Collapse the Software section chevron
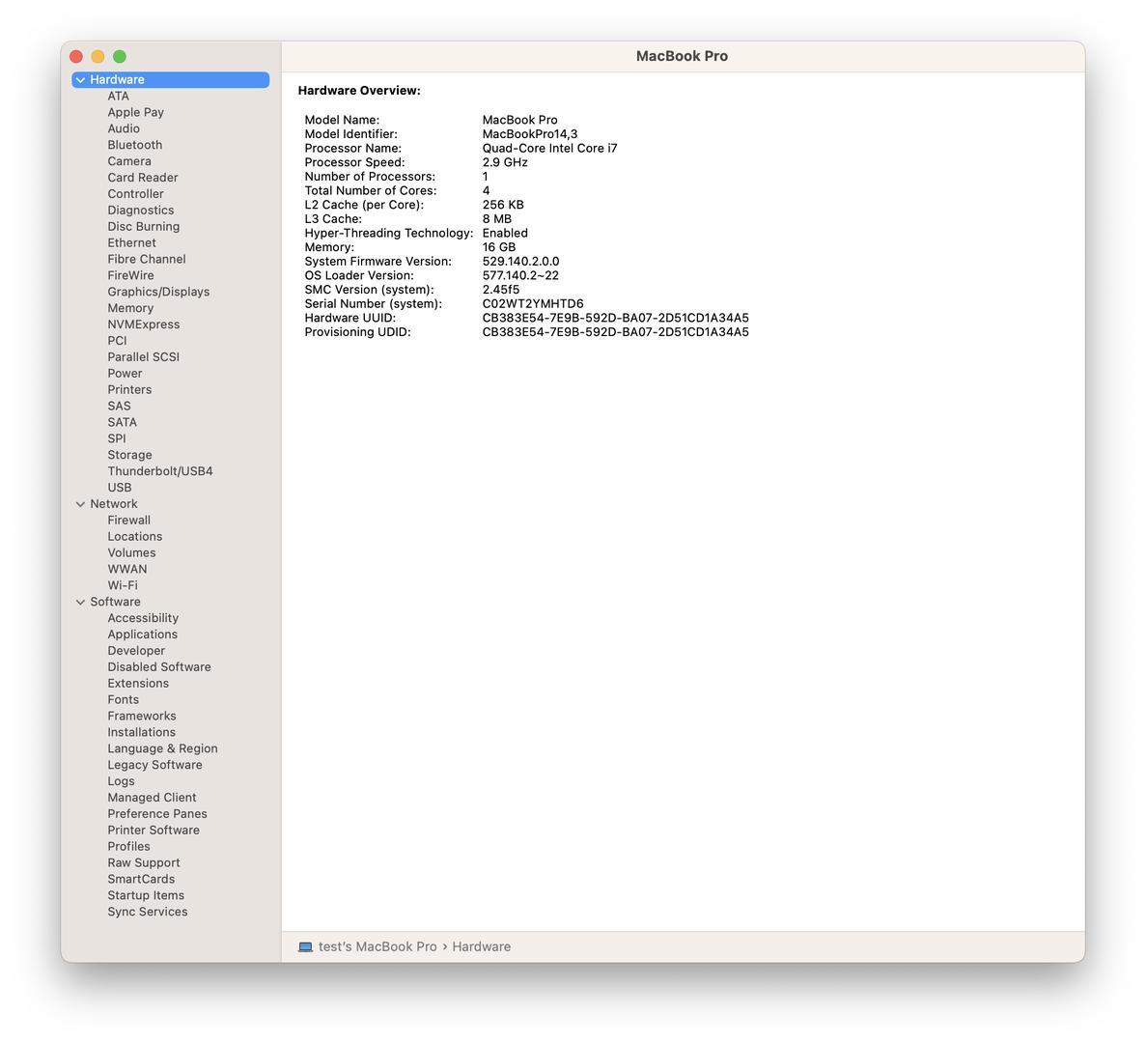Image resolution: width=1146 pixels, height=1043 pixels. click(x=80, y=603)
